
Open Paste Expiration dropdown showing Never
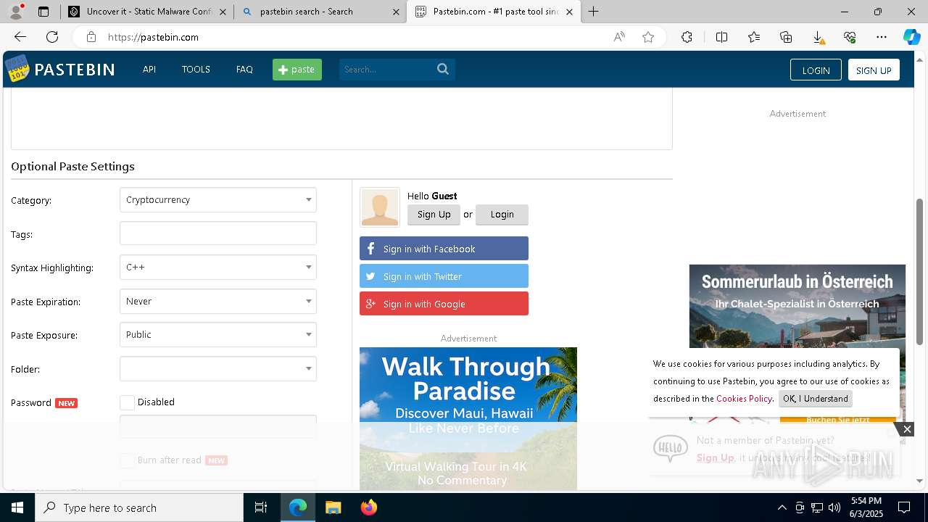pyautogui.click(x=218, y=301)
